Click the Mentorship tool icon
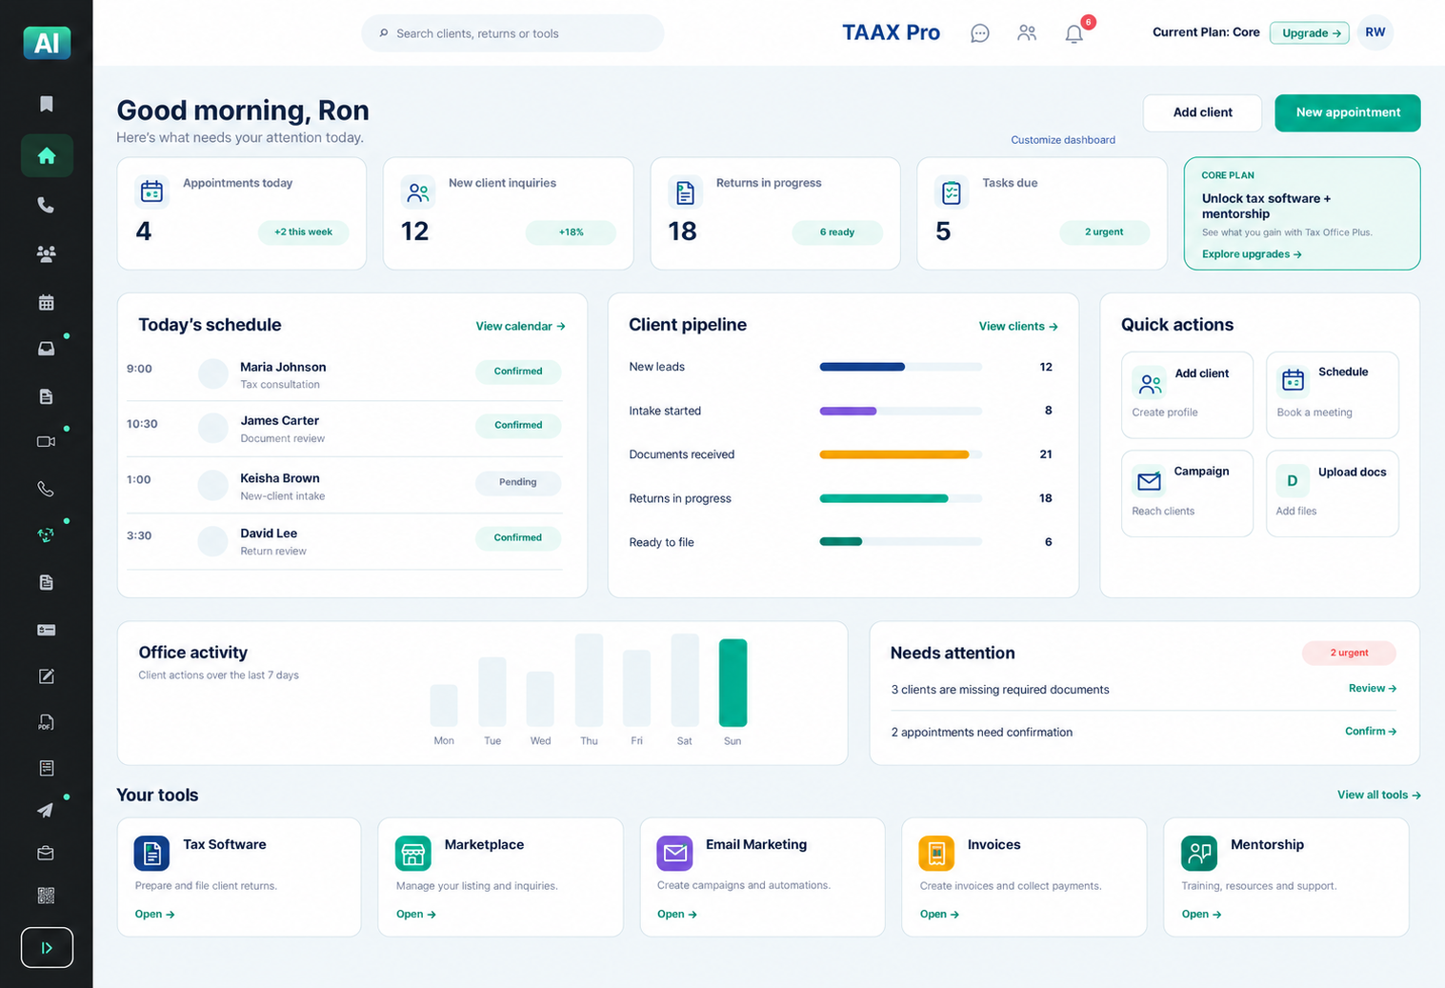 [1199, 853]
